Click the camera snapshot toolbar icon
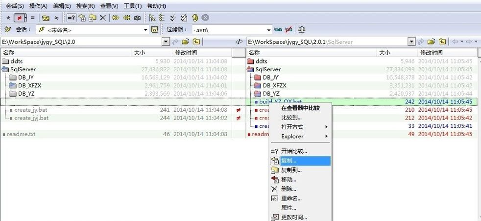Viewport: 481px width, 221px height. [x=138, y=18]
